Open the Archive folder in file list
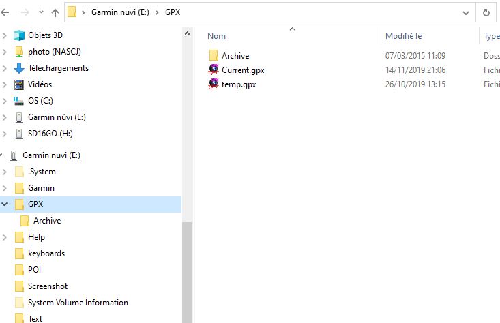Viewport: 500px width, 323px height. 235,56
